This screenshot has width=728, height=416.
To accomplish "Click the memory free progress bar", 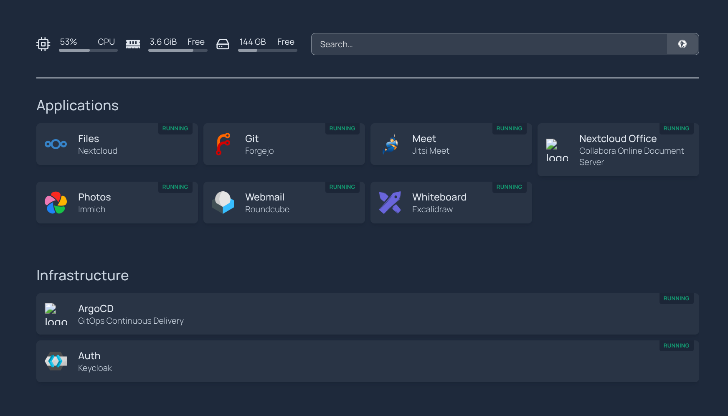I will pos(178,51).
